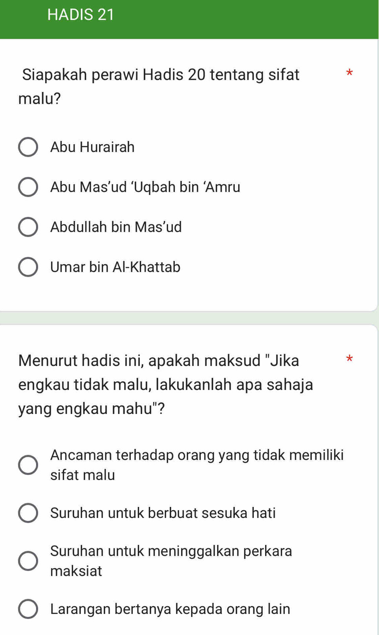Select radio for Ancaman terhadap orang tidak memiliki sifat malu
Screen dimensions: 379x635
point(28,465)
